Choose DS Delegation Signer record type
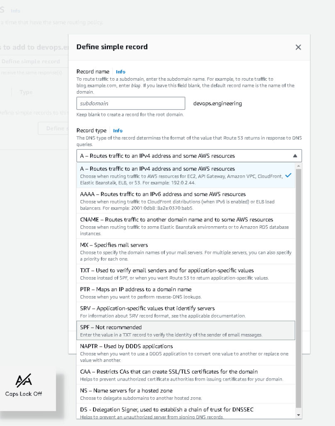Image resolution: width=335 pixels, height=426 pixels. [186, 411]
